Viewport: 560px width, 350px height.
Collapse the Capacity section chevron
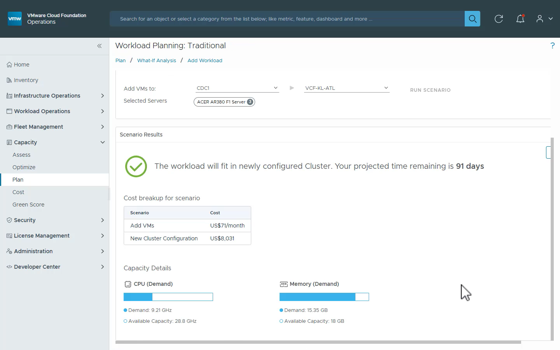click(103, 142)
